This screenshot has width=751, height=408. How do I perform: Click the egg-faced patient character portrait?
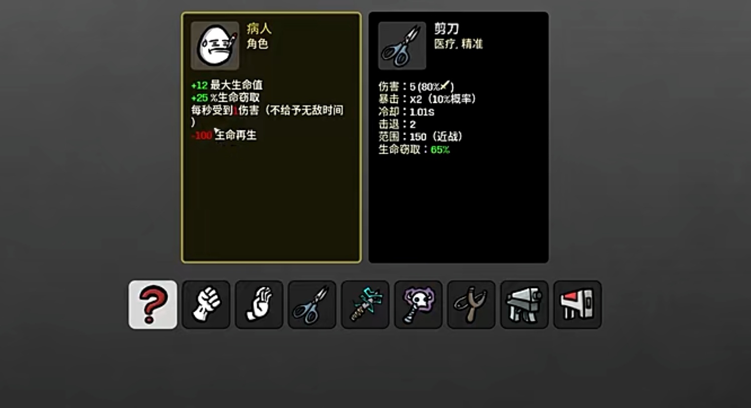[215, 46]
